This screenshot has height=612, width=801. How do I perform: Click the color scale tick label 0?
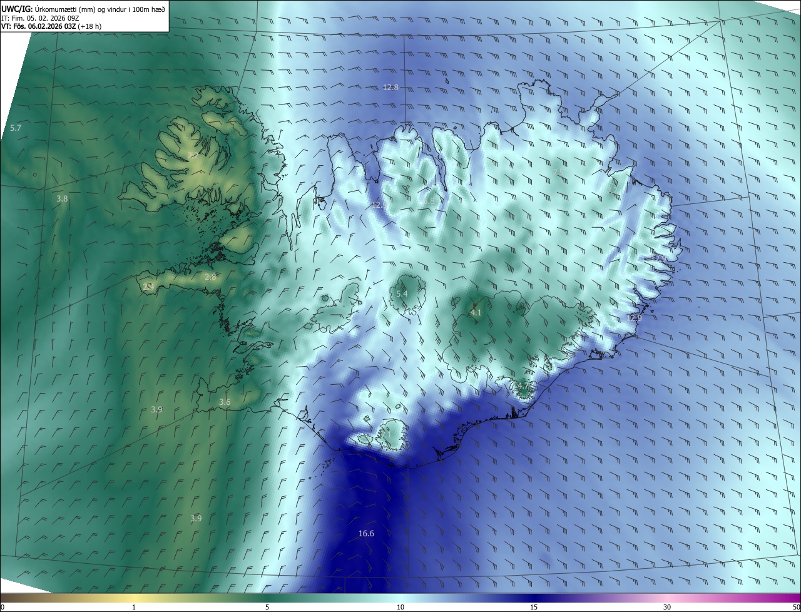[3, 607]
